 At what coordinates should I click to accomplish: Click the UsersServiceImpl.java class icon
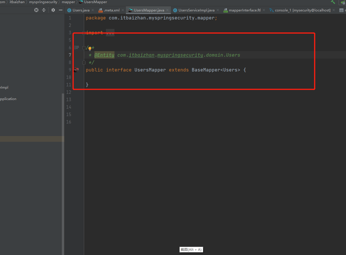[x=175, y=10]
